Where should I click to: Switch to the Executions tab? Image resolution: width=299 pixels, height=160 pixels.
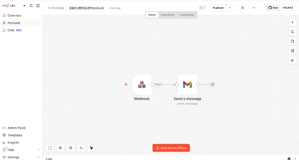167,15
